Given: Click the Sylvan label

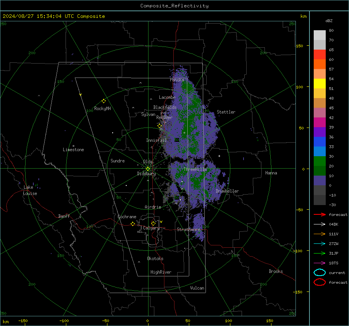Looking at the screenshot, I should tap(148, 114).
